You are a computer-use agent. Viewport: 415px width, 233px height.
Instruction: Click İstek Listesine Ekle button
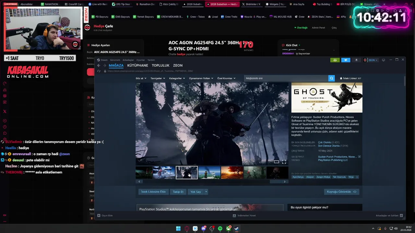coord(153,192)
